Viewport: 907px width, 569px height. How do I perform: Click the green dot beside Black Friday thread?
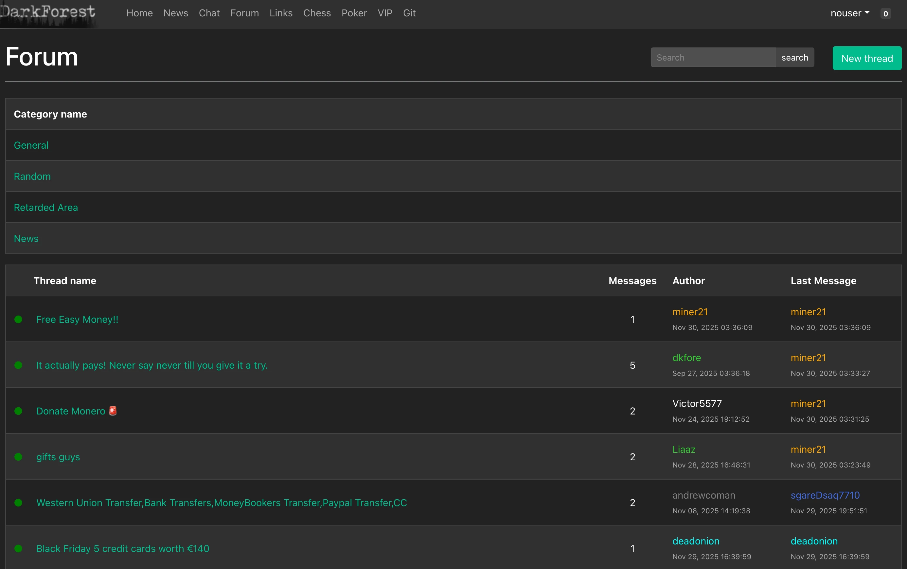(x=18, y=548)
